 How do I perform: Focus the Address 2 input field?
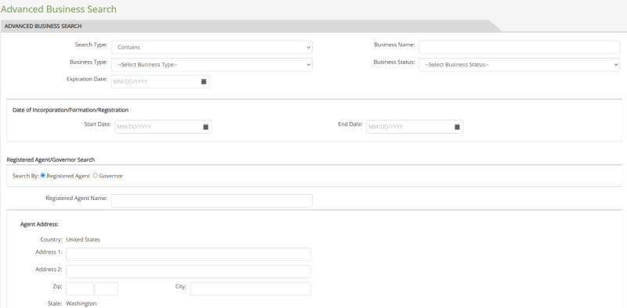[x=188, y=271]
